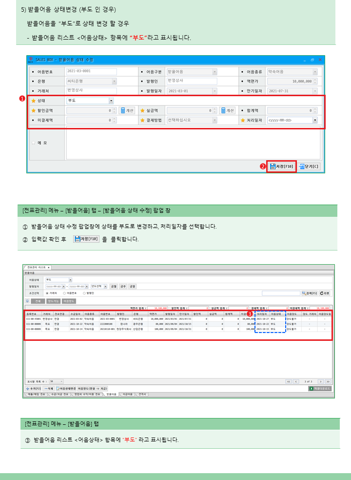Switch to the 지급어음 tab
The width and height of the screenshot is (351, 480).
(x=127, y=394)
